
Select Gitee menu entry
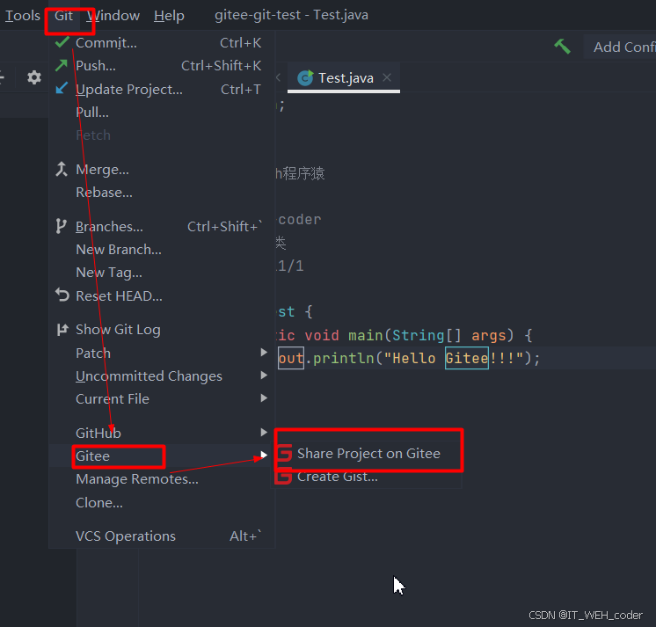pos(162,456)
